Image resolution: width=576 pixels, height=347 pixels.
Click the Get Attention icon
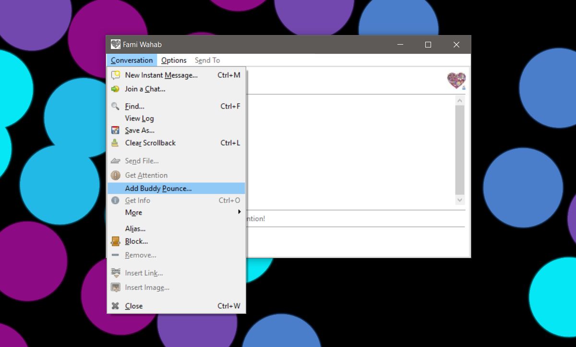[115, 175]
